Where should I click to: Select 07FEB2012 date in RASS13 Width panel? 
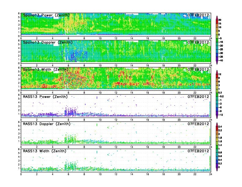pos(198,151)
